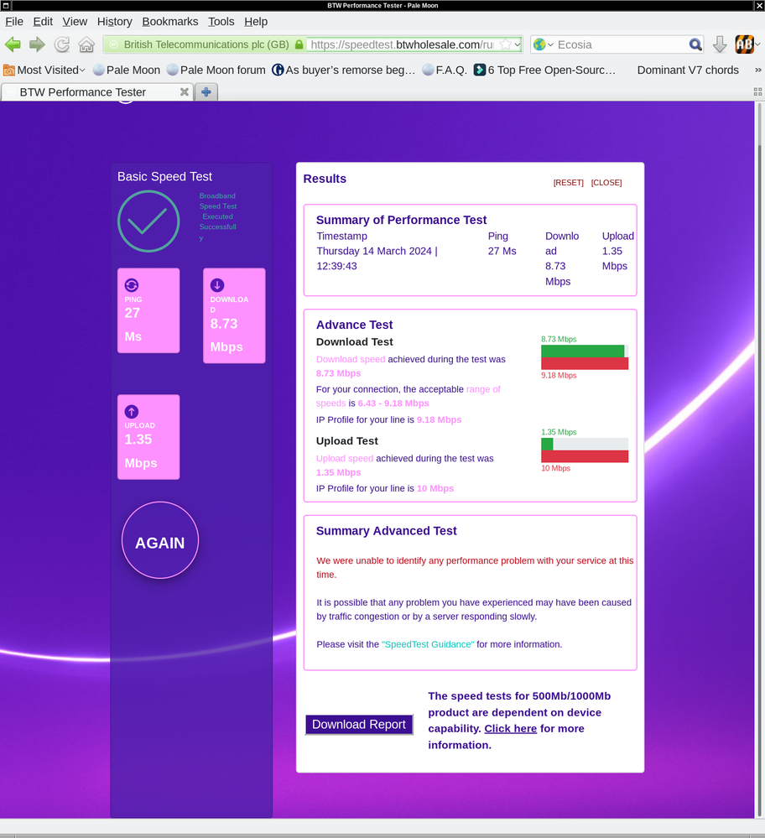Open the SpeedTest Guidance link
The image size is (765, 838).
(x=428, y=644)
